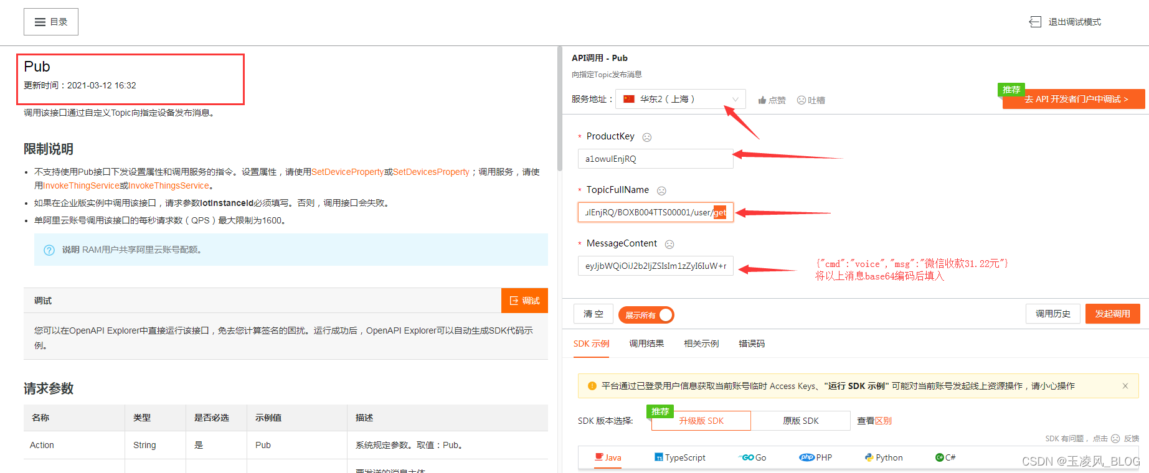The height and width of the screenshot is (473, 1149).
Task: Click the Python language icon
Action: pos(869,457)
